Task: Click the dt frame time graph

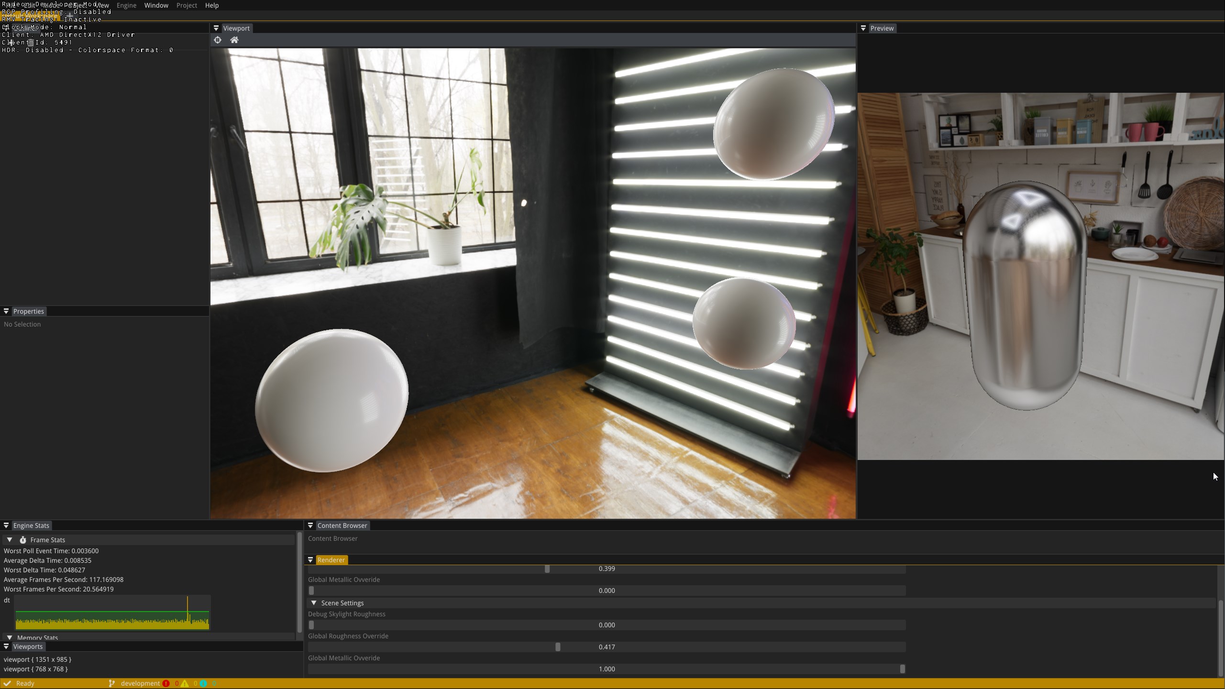Action: (112, 612)
